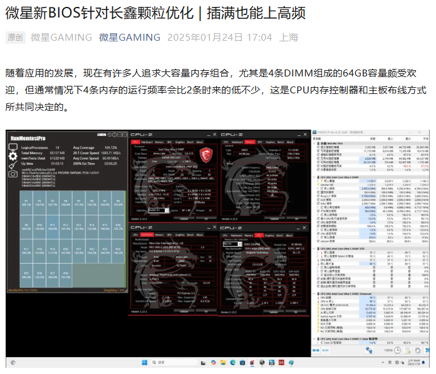Open Microsoft Store from the taskbar

(x=242, y=363)
